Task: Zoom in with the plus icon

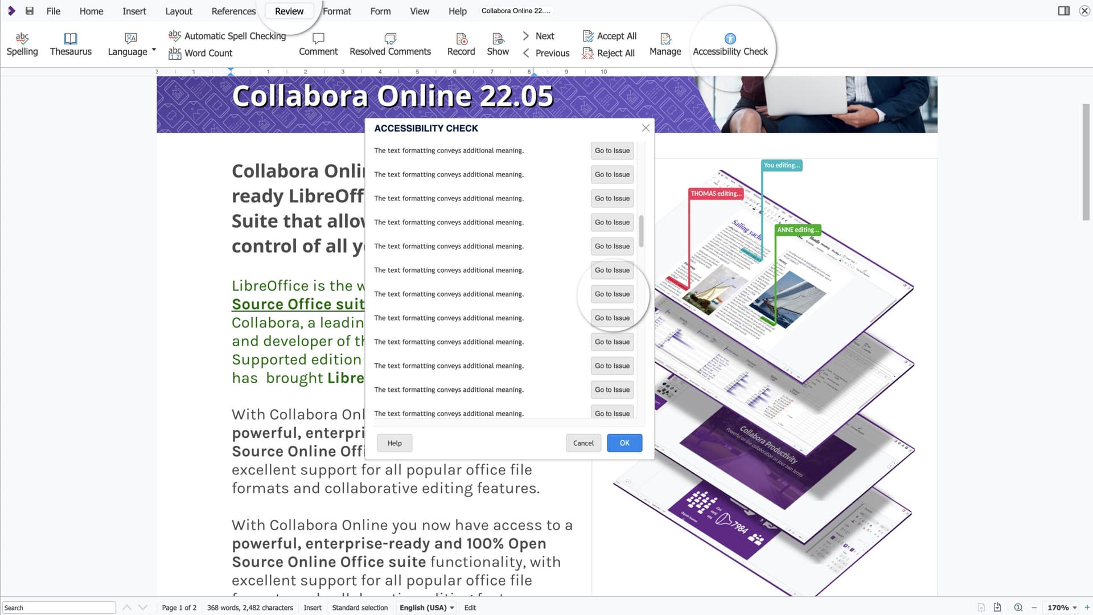Action: click(1087, 608)
